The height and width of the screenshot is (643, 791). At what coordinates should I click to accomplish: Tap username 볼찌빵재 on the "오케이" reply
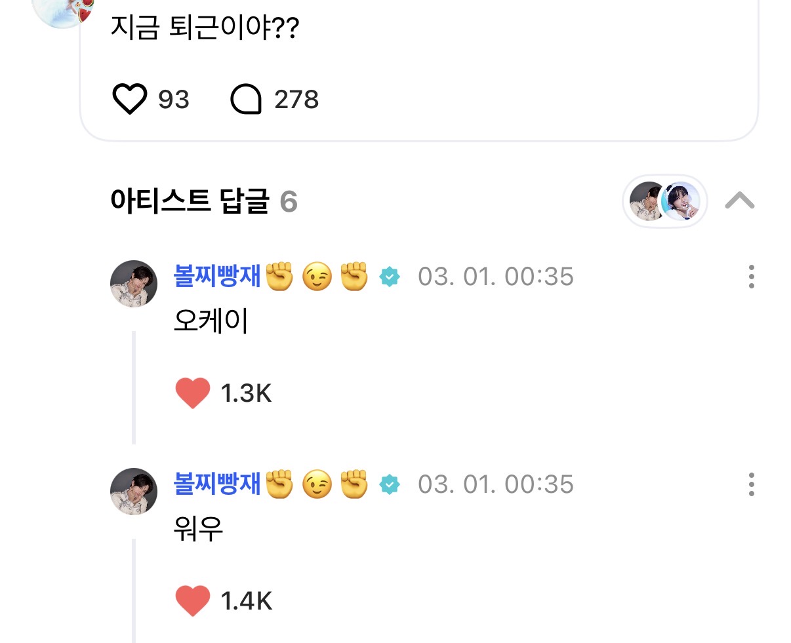(217, 277)
